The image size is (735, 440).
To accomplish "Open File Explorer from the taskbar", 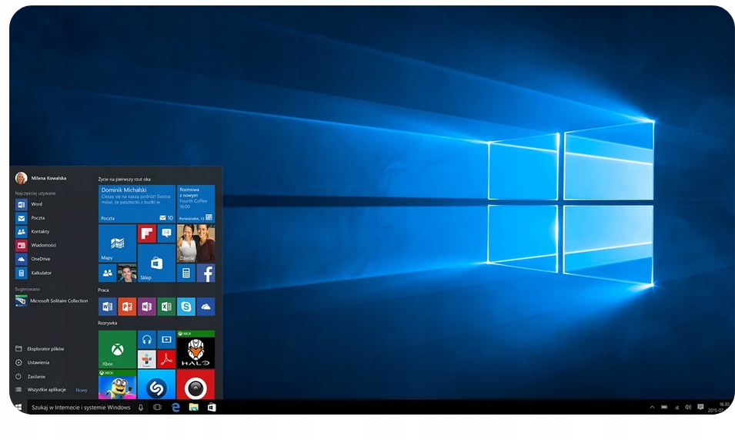I will tap(194, 407).
